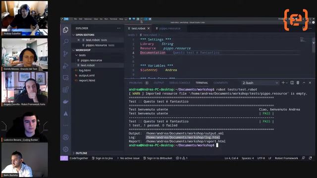Kill the terminal with the trash icon
The height and width of the screenshot is (178, 317).
point(298,83)
